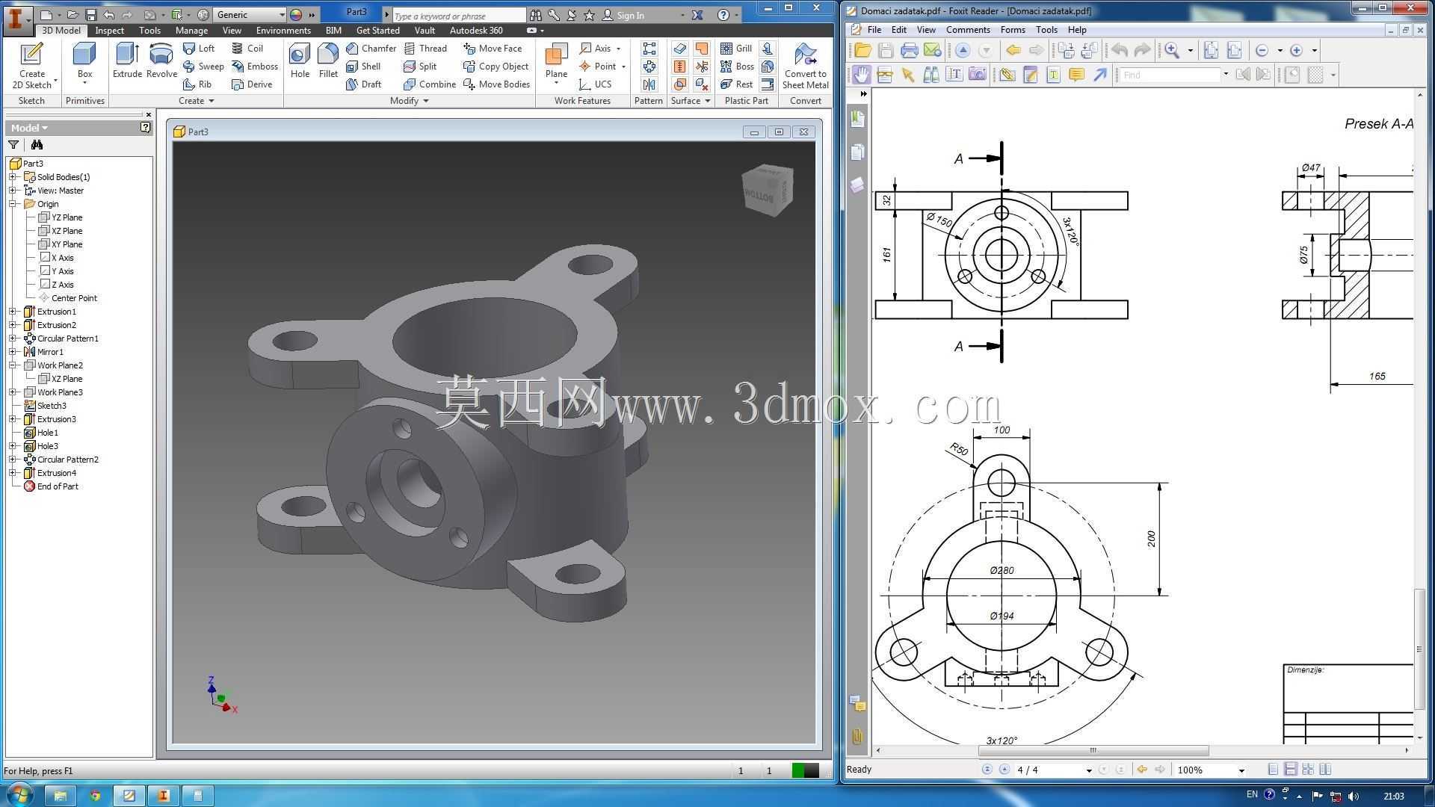This screenshot has height=807, width=1435.
Task: Click Convert to Sheet Metal
Action: point(805,66)
